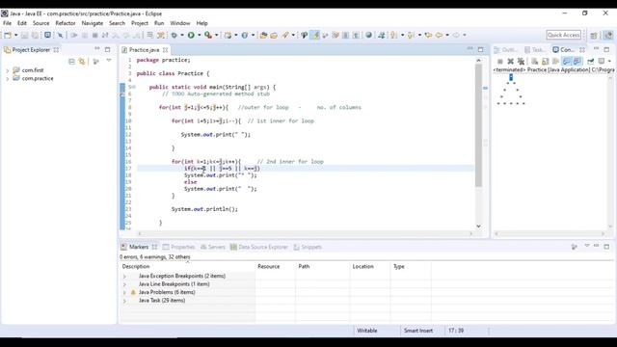Toggle Show Console on Standard Error change
This screenshot has width=617, height=347.
click(577, 62)
